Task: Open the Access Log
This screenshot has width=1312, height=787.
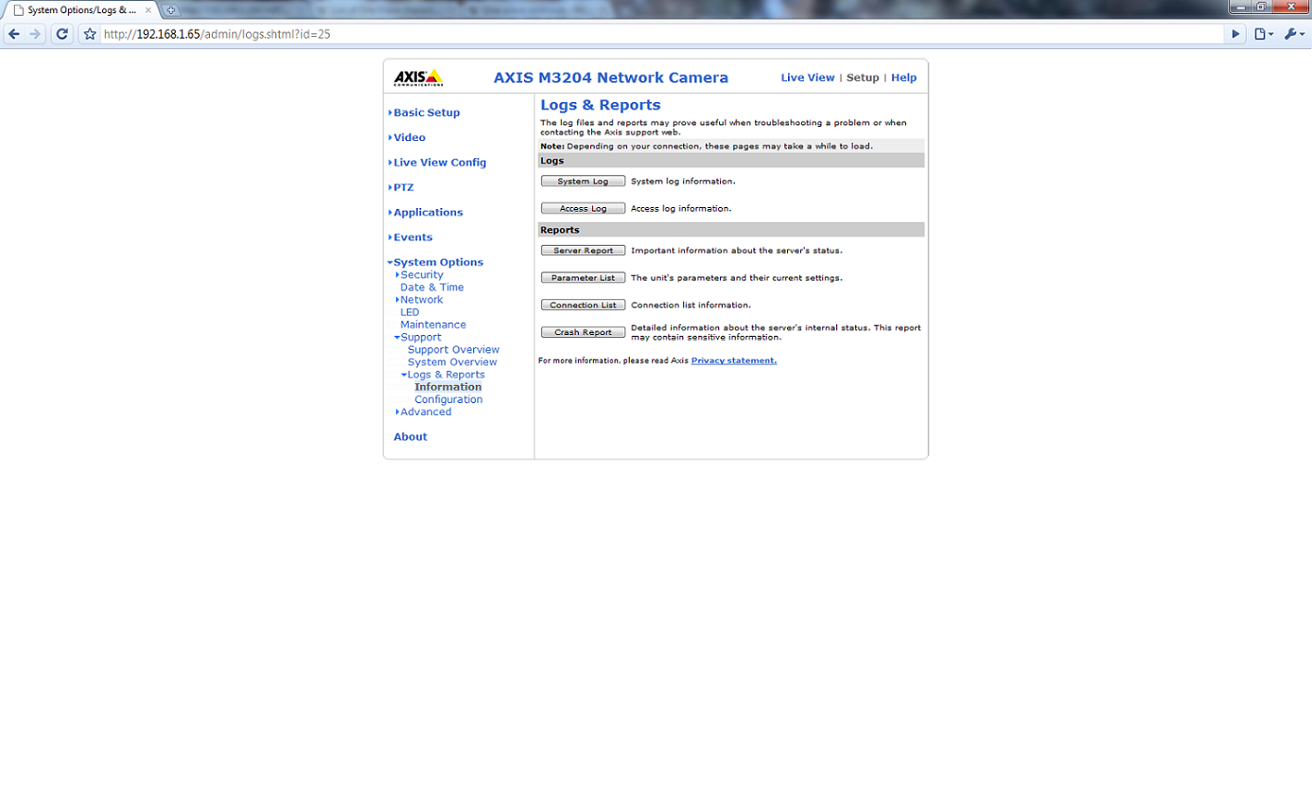Action: click(x=582, y=208)
